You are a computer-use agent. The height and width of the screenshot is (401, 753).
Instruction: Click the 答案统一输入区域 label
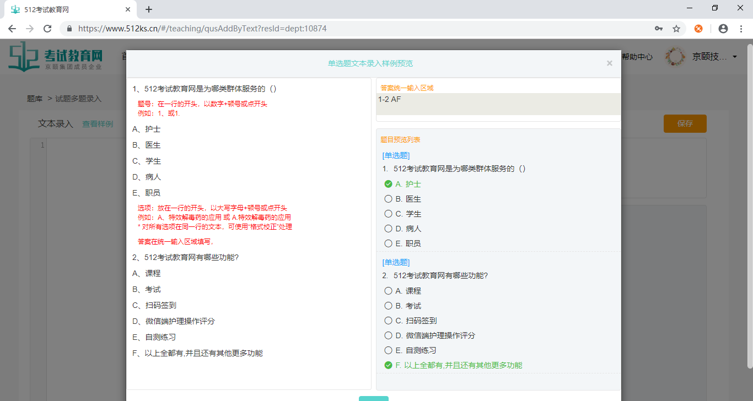coord(407,88)
